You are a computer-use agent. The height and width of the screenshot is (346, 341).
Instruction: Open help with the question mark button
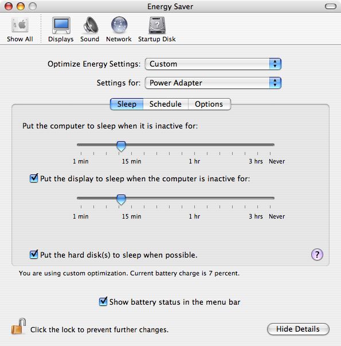(x=317, y=255)
